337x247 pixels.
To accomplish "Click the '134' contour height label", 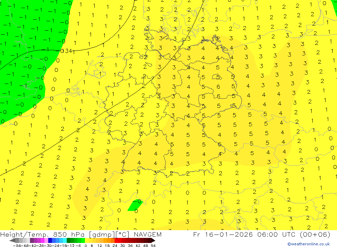I will 67,51.
